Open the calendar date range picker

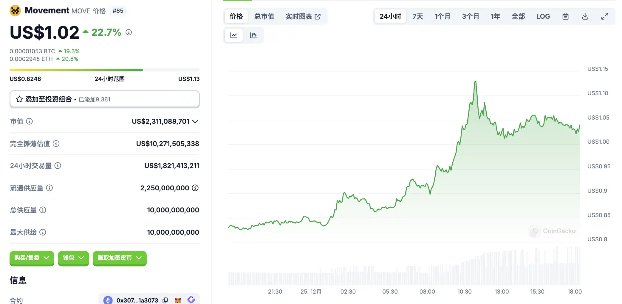(x=565, y=16)
